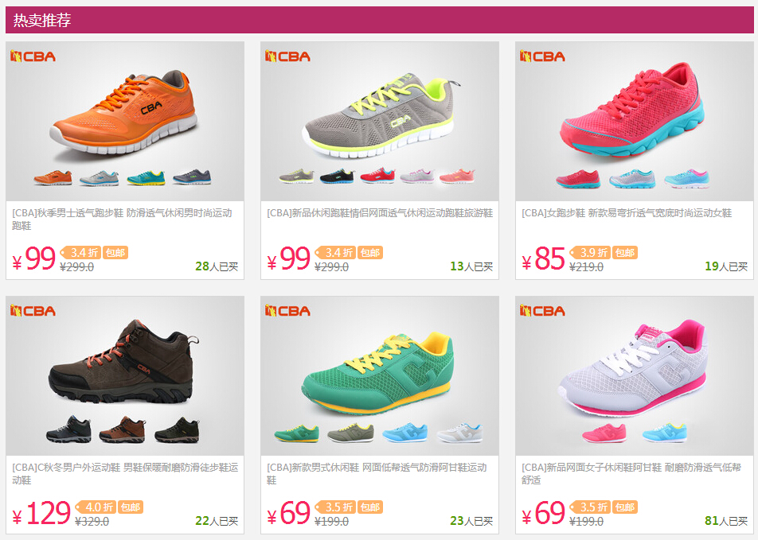Select the 3.4折 discount tag under orange shoe
Viewport: 758px width, 540px height.
pyautogui.click(x=80, y=253)
